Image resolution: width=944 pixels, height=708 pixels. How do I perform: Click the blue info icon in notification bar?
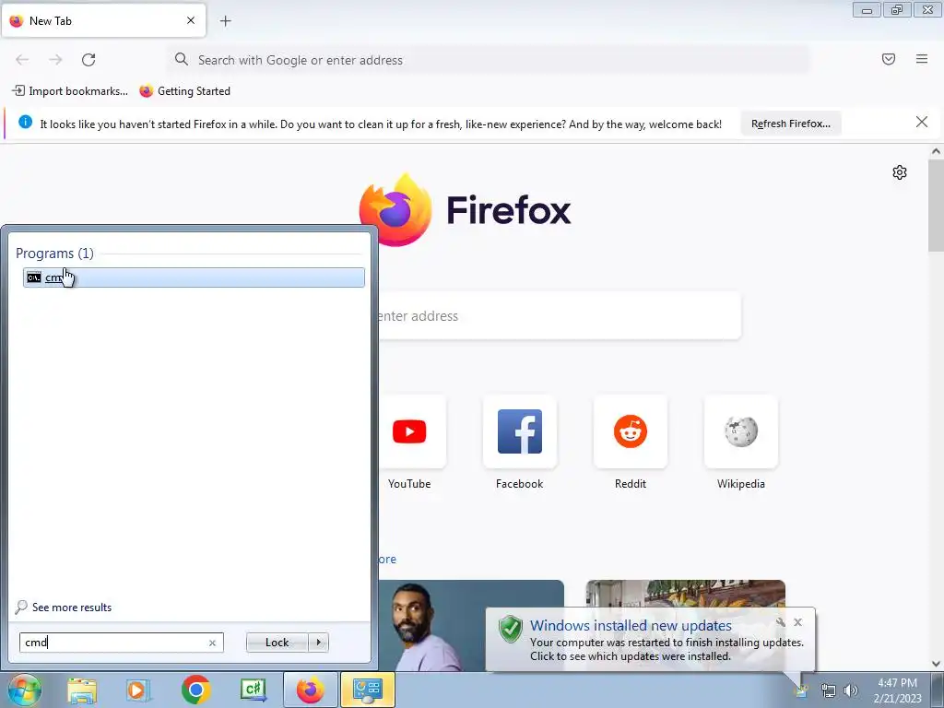tap(25, 123)
